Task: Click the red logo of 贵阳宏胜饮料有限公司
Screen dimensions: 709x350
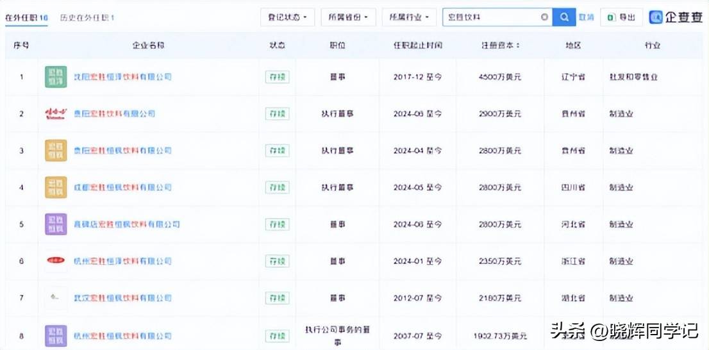Action: point(56,113)
